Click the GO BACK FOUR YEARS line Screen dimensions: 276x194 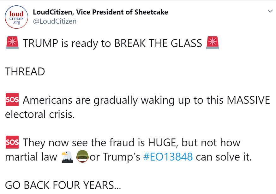(63, 185)
